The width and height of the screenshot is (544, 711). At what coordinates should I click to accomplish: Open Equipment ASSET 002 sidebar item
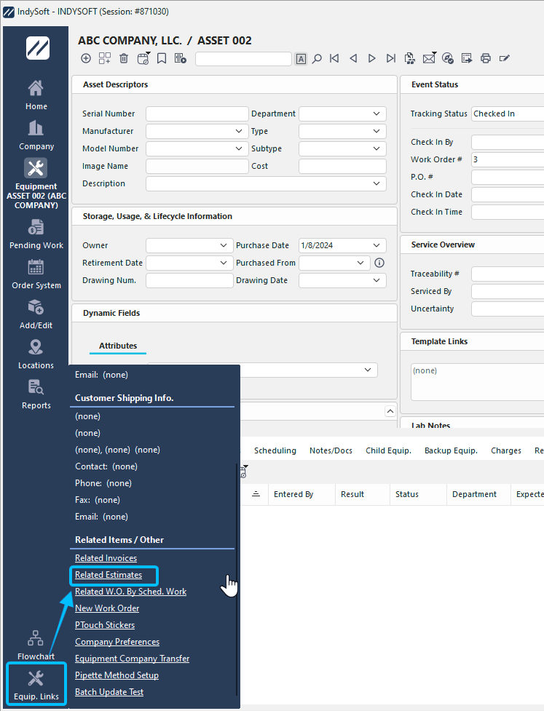(36, 183)
